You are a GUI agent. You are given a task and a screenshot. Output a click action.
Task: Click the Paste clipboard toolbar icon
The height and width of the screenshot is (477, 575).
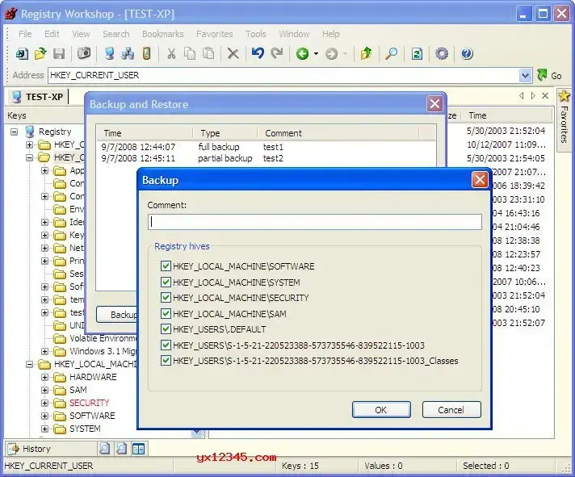[208, 53]
